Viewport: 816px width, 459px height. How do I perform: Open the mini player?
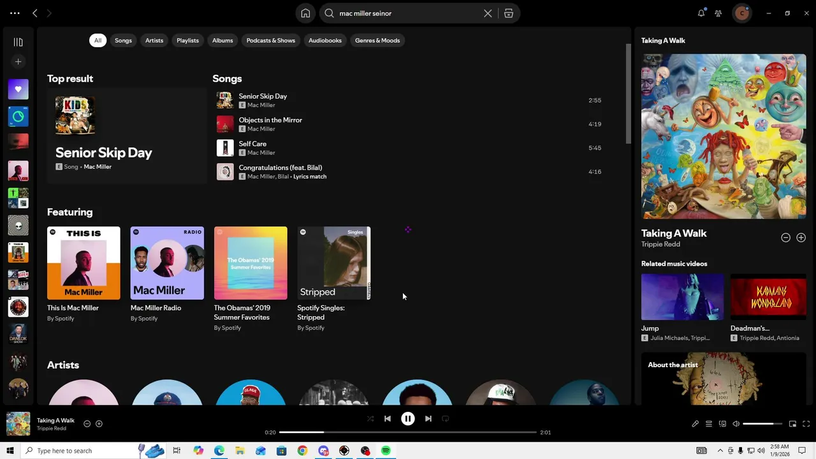click(x=792, y=424)
